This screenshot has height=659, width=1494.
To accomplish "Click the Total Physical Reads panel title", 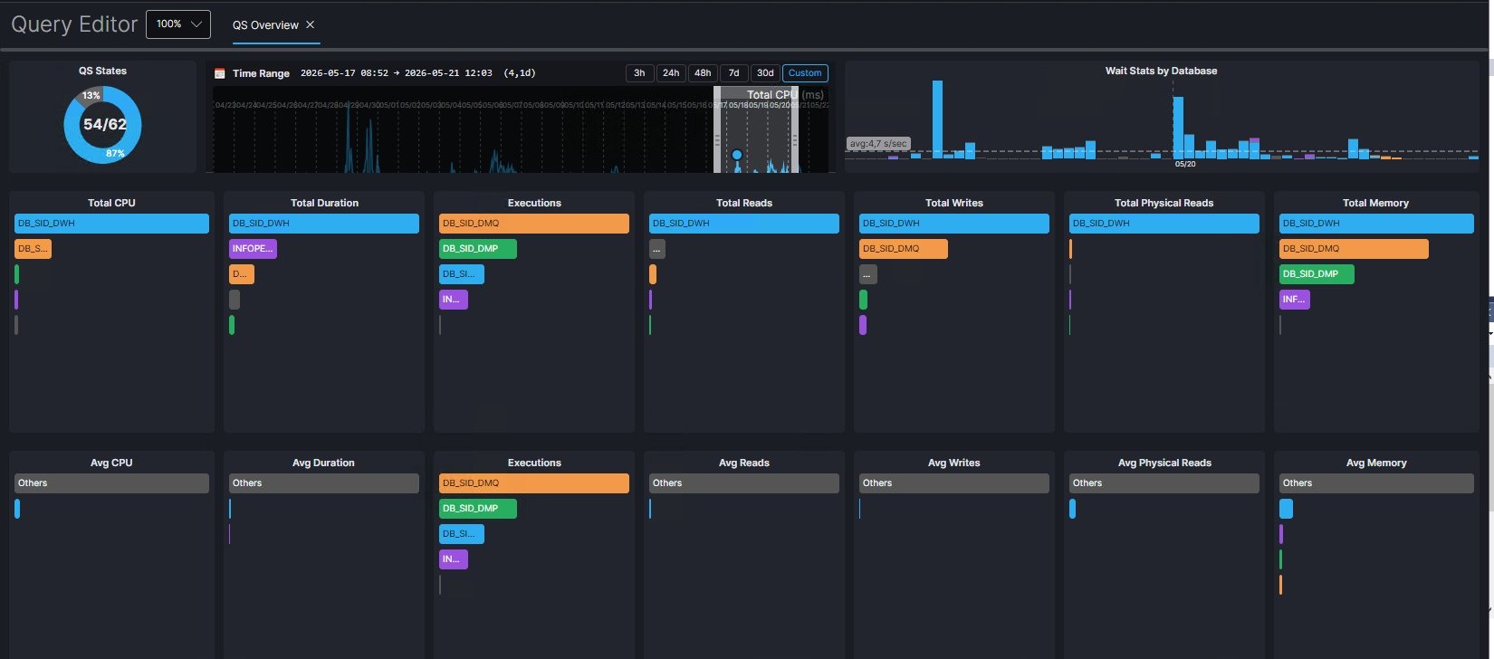I will (x=1164, y=203).
